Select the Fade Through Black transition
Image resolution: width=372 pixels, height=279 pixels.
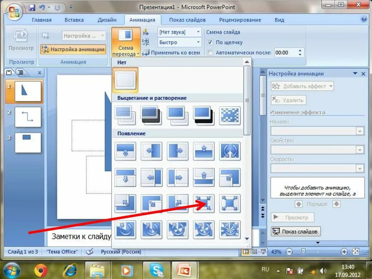coord(151,116)
